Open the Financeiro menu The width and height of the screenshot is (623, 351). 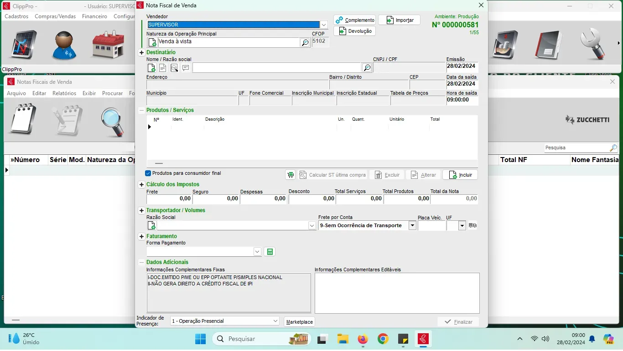pyautogui.click(x=94, y=16)
